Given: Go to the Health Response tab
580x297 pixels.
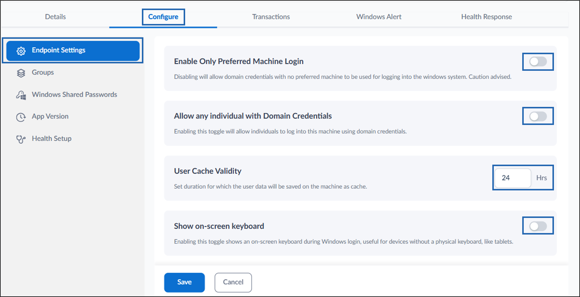Looking at the screenshot, I should click(x=486, y=17).
